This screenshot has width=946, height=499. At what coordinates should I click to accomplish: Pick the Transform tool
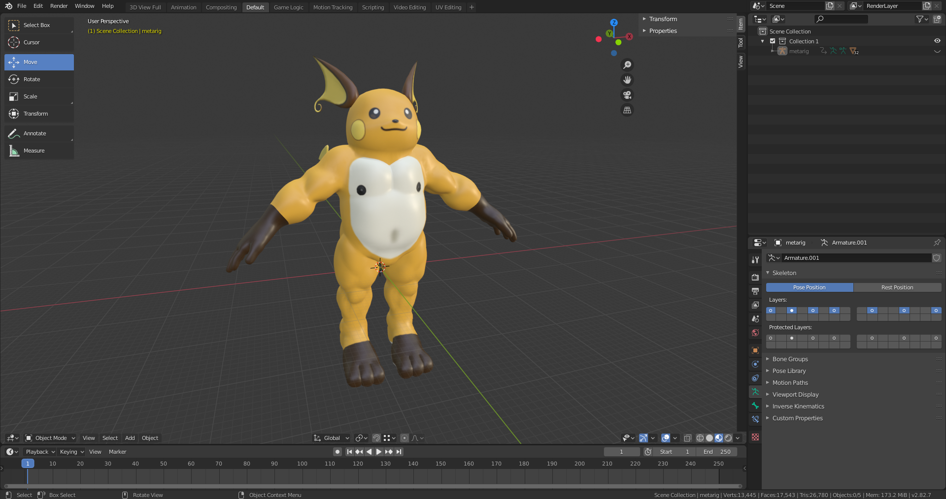pos(39,114)
